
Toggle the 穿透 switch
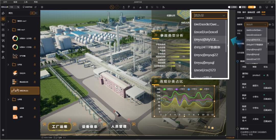pos(243,7)
